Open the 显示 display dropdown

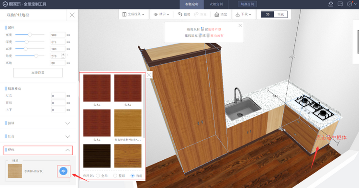(162, 14)
